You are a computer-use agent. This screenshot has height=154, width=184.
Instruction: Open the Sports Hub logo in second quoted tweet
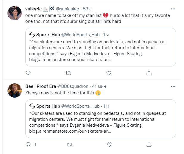[32, 106]
